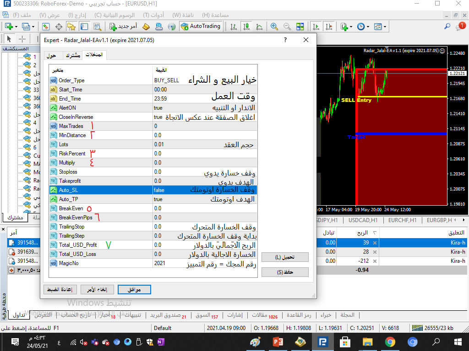Toggle chart auto scroll button

(316, 27)
